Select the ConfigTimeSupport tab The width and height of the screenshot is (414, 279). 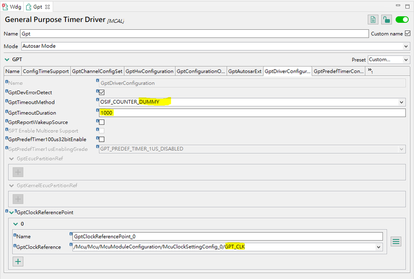click(x=46, y=72)
